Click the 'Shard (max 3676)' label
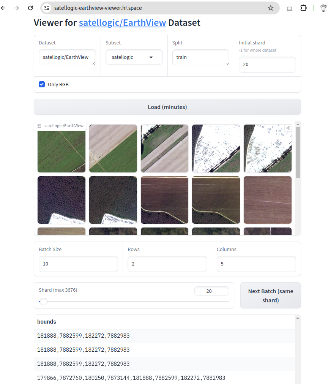The height and width of the screenshot is (384, 328). (58, 290)
